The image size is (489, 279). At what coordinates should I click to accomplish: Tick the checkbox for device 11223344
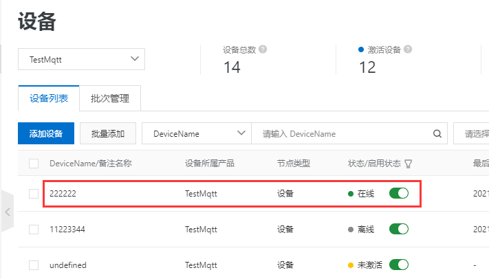click(34, 229)
